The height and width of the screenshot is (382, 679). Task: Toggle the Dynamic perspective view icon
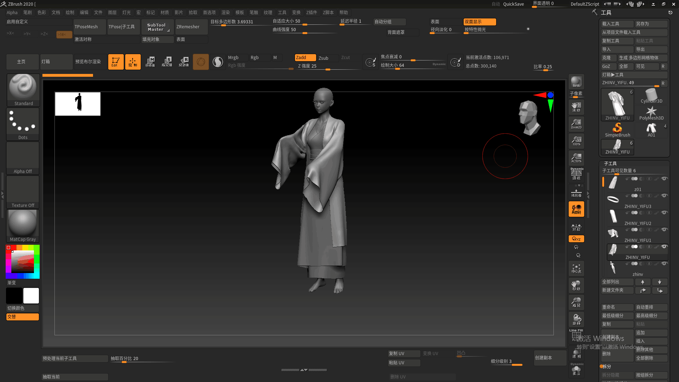coord(576,174)
